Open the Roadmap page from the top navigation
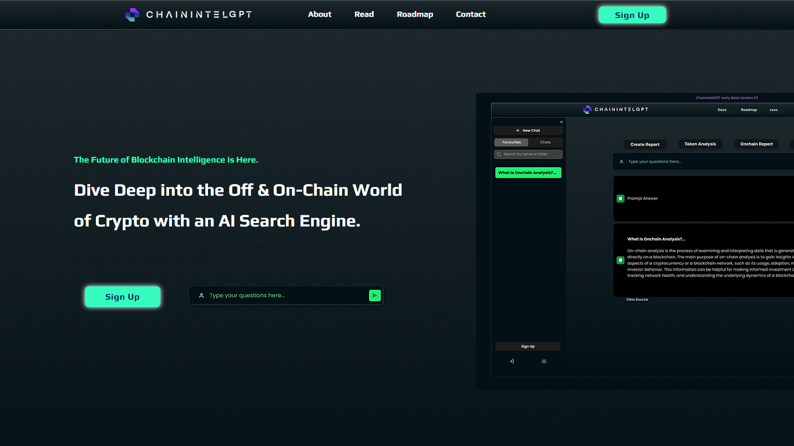This screenshot has height=446, width=794. click(x=415, y=15)
